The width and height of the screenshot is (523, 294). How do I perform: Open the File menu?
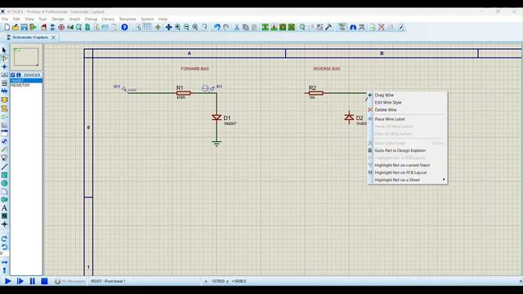point(5,19)
